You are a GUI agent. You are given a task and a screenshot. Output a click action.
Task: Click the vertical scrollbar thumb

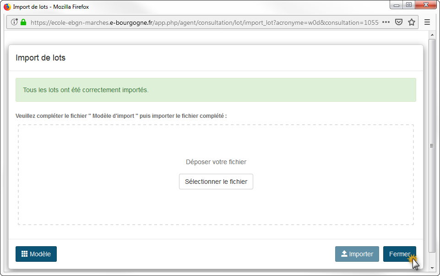tap(432, 145)
